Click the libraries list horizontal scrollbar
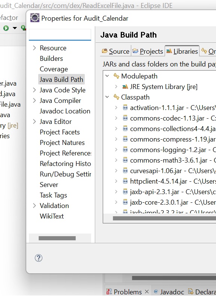Viewport: 216px width, 306px height. click(x=164, y=218)
